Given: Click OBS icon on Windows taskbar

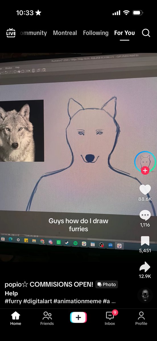Looking at the screenshot, I should coord(101,245).
